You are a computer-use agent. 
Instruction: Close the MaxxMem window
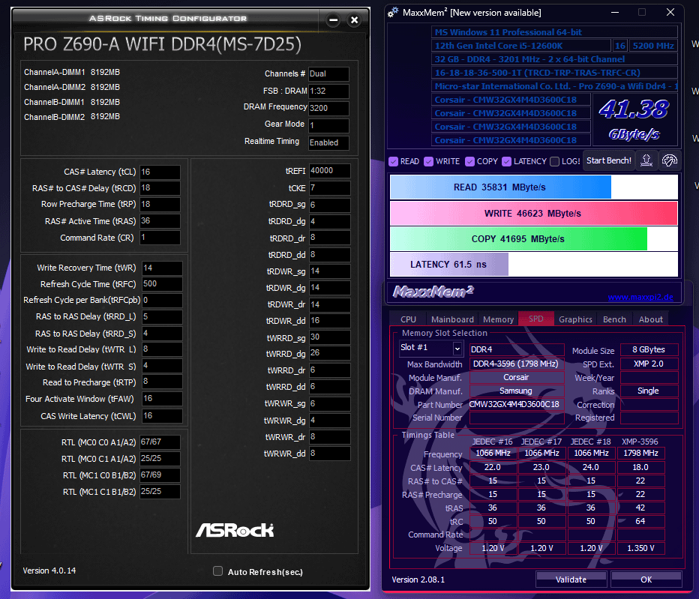point(670,13)
